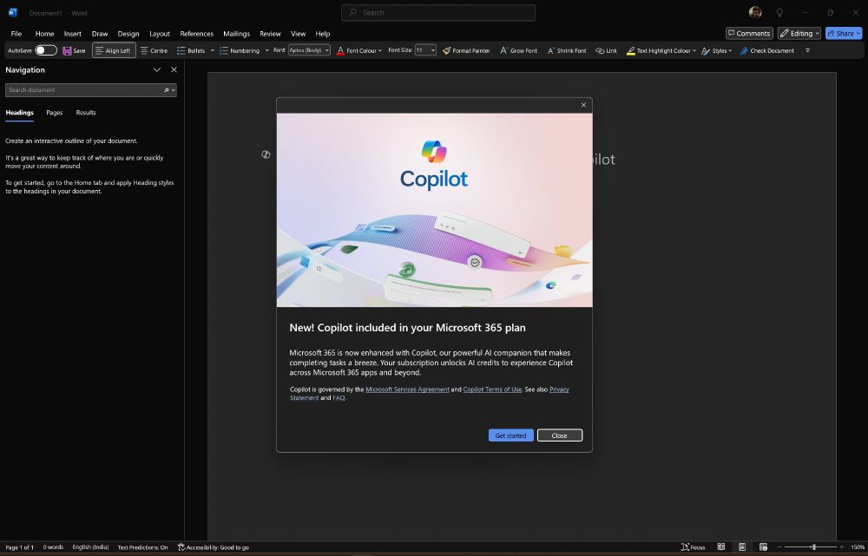The height and width of the screenshot is (556, 868).
Task: Click the Save icon in the toolbar
Action: point(68,50)
